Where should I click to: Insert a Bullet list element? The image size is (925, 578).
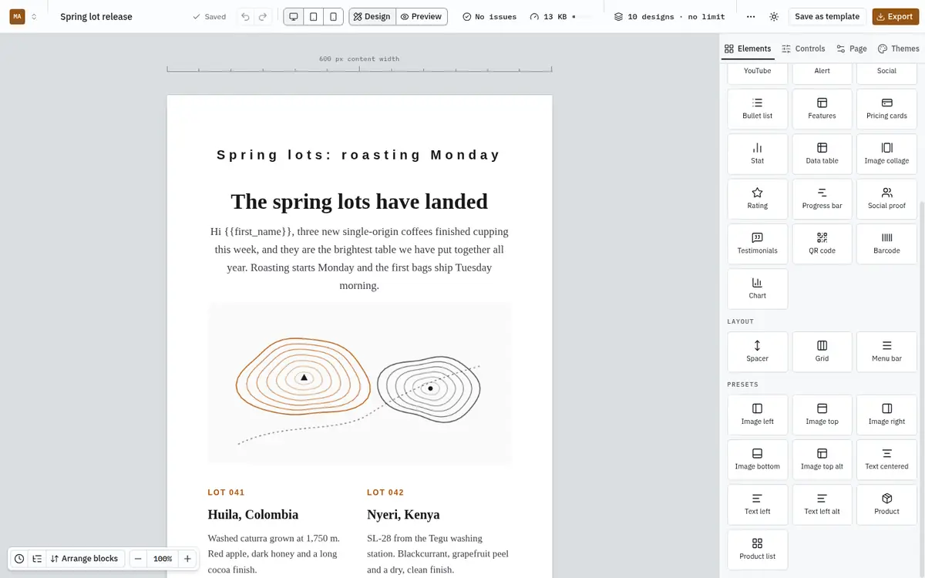[758, 109]
